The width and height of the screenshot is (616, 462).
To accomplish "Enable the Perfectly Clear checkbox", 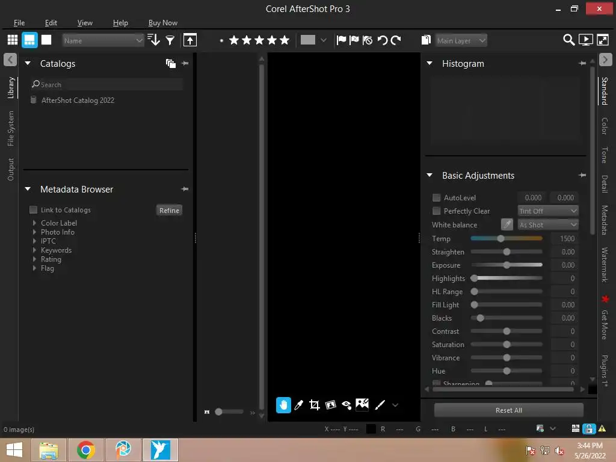I will 437,211.
